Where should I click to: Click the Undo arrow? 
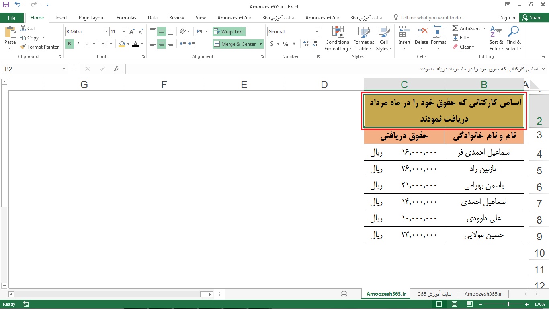[17, 5]
